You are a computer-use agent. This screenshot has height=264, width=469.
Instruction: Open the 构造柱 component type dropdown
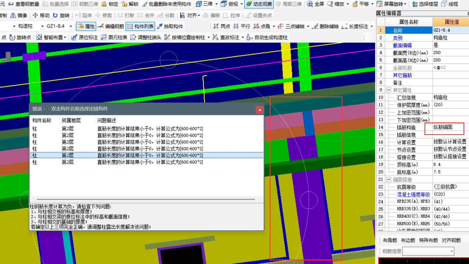[42, 26]
